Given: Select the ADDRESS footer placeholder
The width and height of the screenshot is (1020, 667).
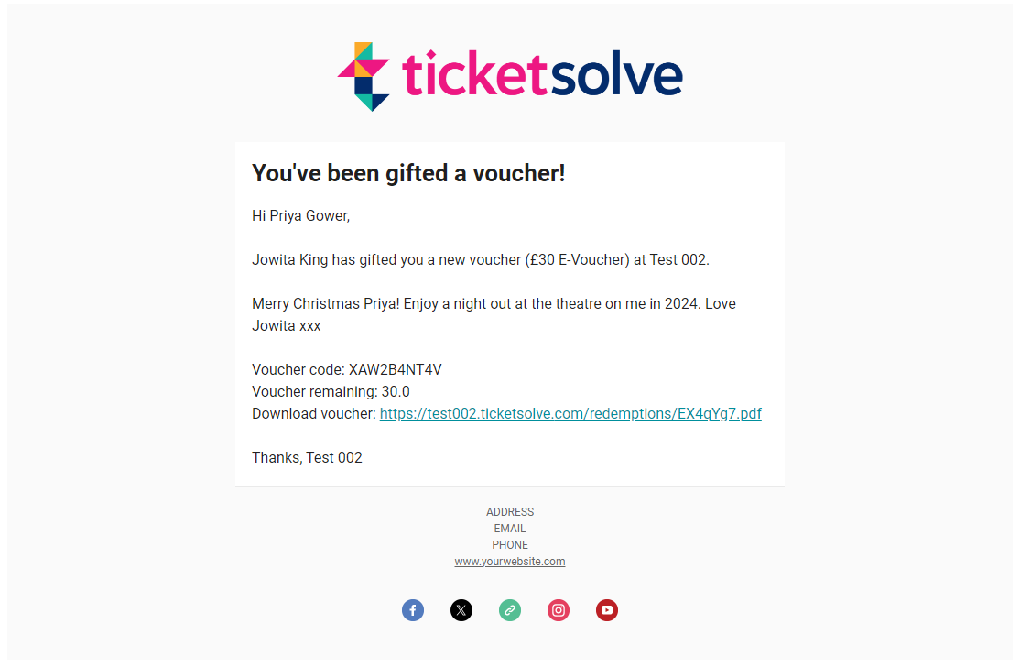Looking at the screenshot, I should click(x=509, y=511).
